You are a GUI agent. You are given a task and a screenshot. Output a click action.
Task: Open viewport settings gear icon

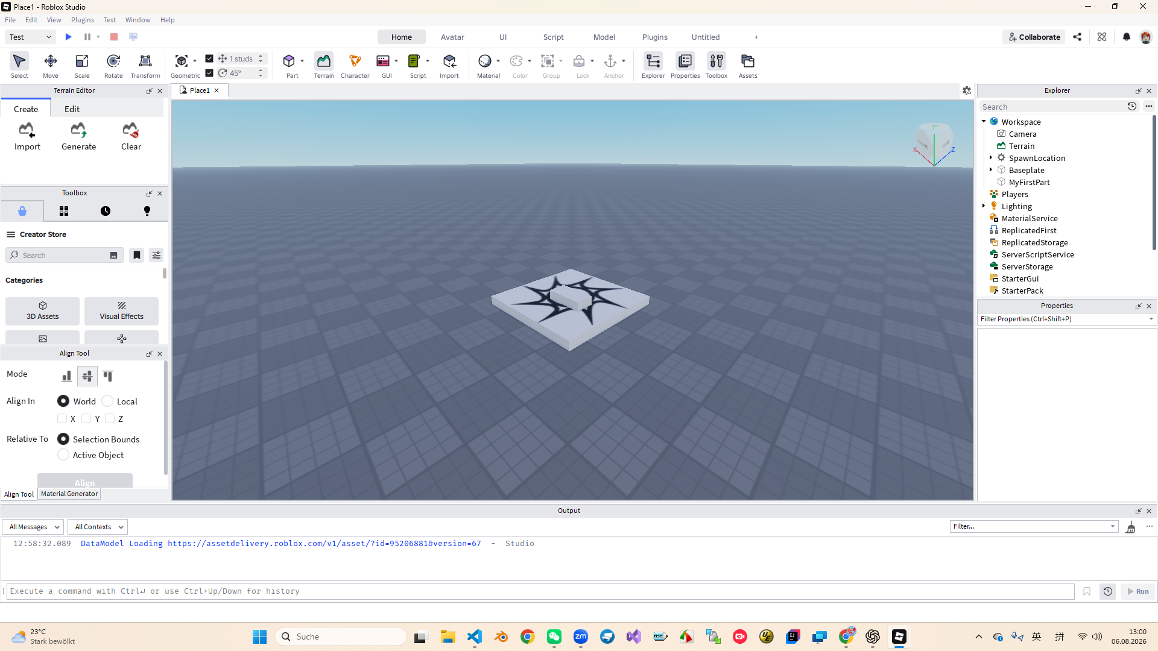point(967,90)
